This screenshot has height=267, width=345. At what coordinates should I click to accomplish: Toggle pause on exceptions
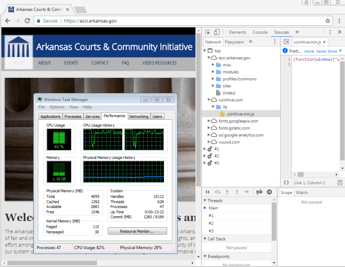(x=269, y=192)
